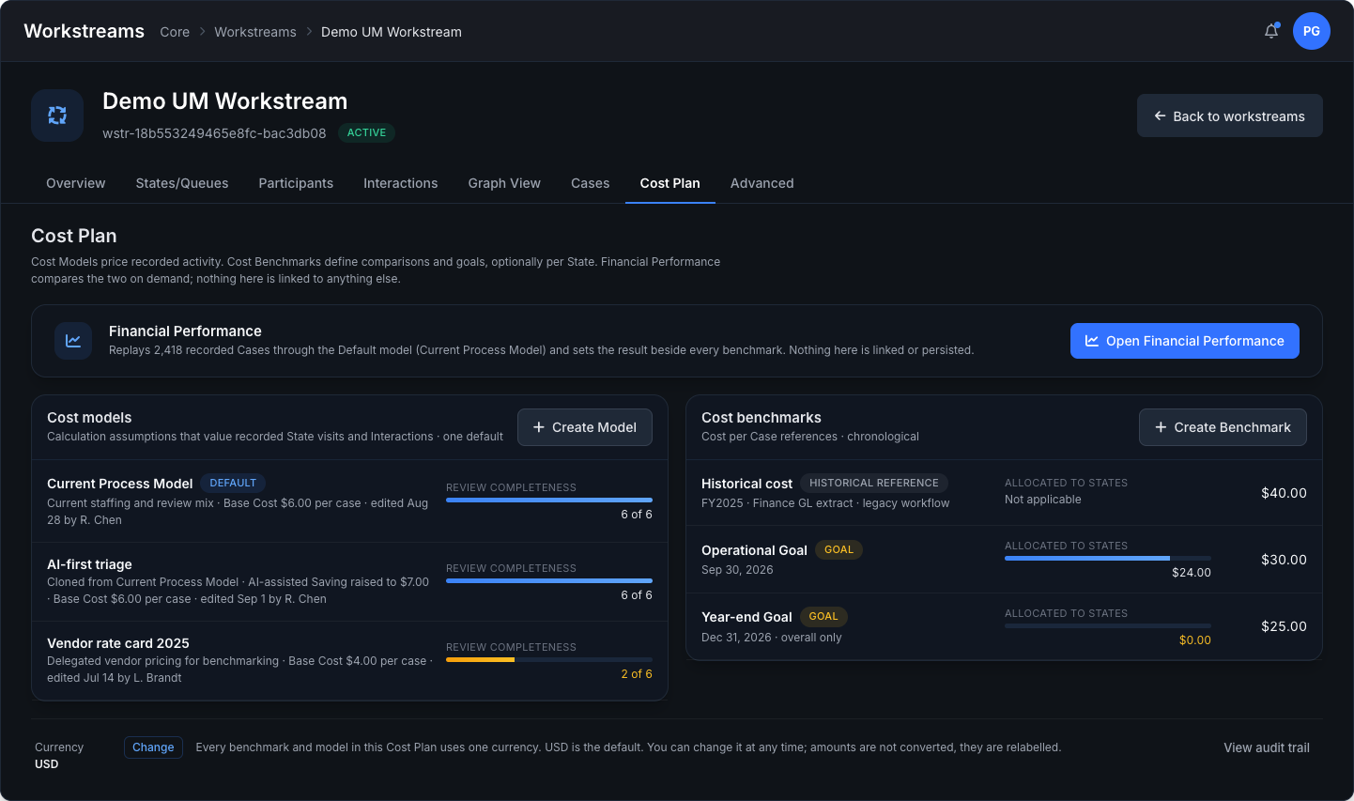1354x801 pixels.
Task: Open the Vendor rate card 2025 model
Action: click(349, 660)
